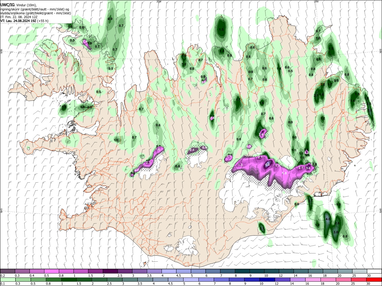Select the dark teal swatch between 8 and 9, top scale

point(242,271)
